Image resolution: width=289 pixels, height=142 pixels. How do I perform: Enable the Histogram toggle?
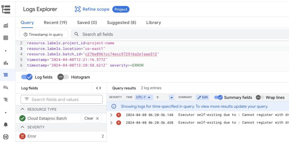coord(63,77)
